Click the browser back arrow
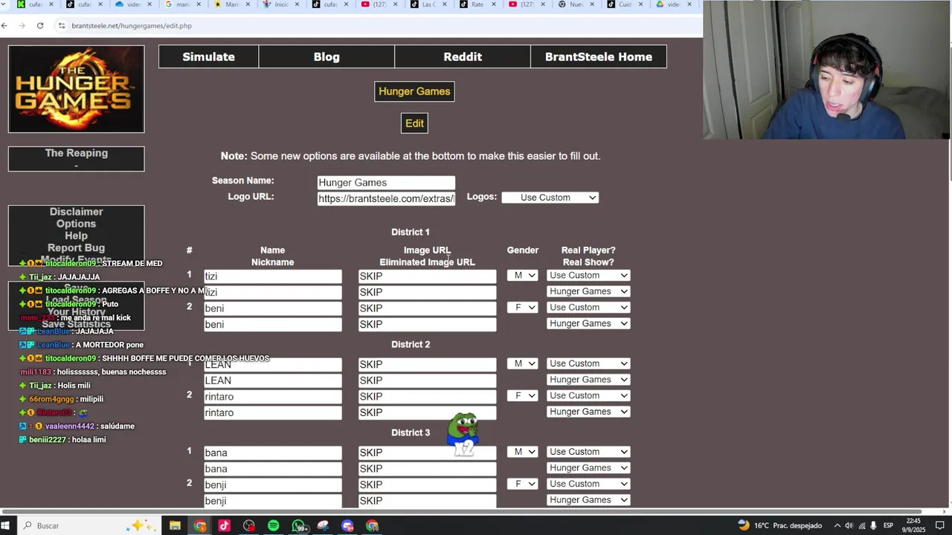 tap(5, 25)
